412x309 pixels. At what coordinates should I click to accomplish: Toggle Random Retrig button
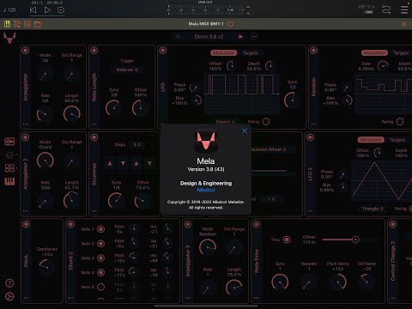400,122
